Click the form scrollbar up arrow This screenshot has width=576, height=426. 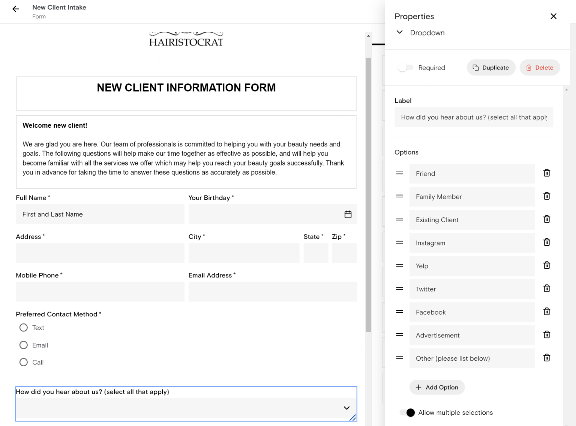click(x=368, y=36)
